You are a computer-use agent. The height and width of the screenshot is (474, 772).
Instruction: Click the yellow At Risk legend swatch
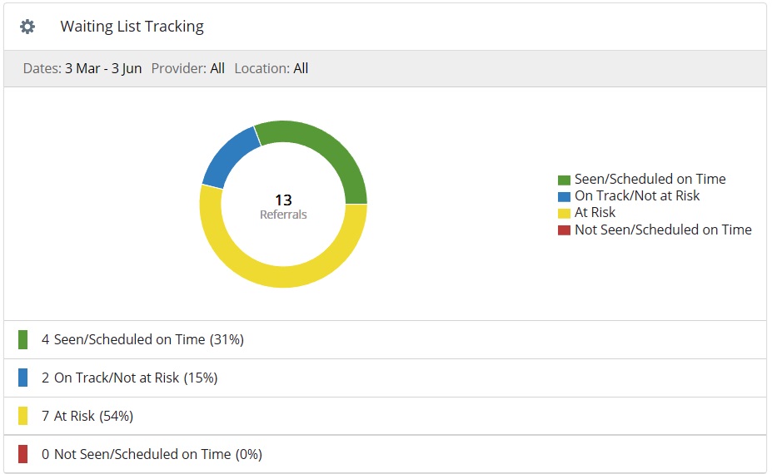[564, 213]
